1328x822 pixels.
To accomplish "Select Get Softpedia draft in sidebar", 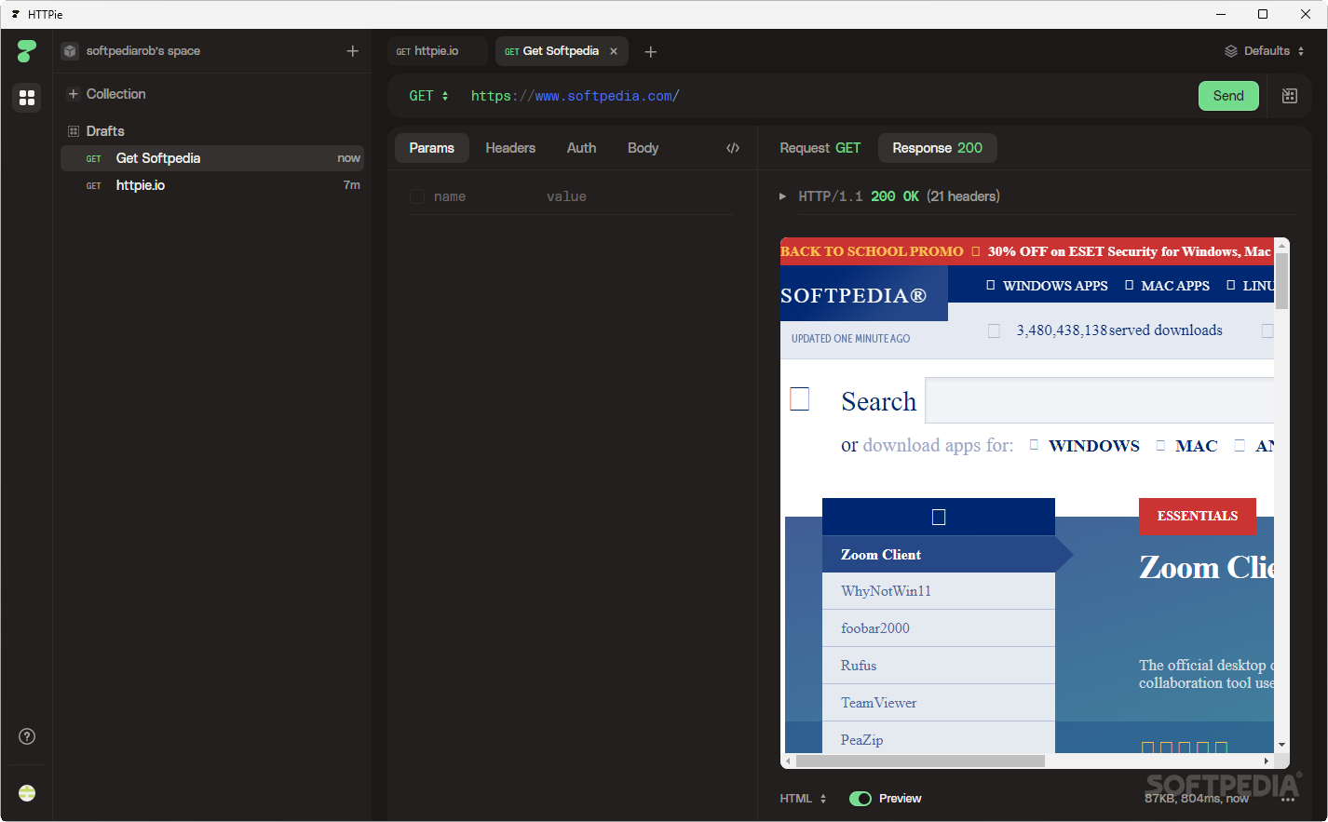I will coord(212,158).
